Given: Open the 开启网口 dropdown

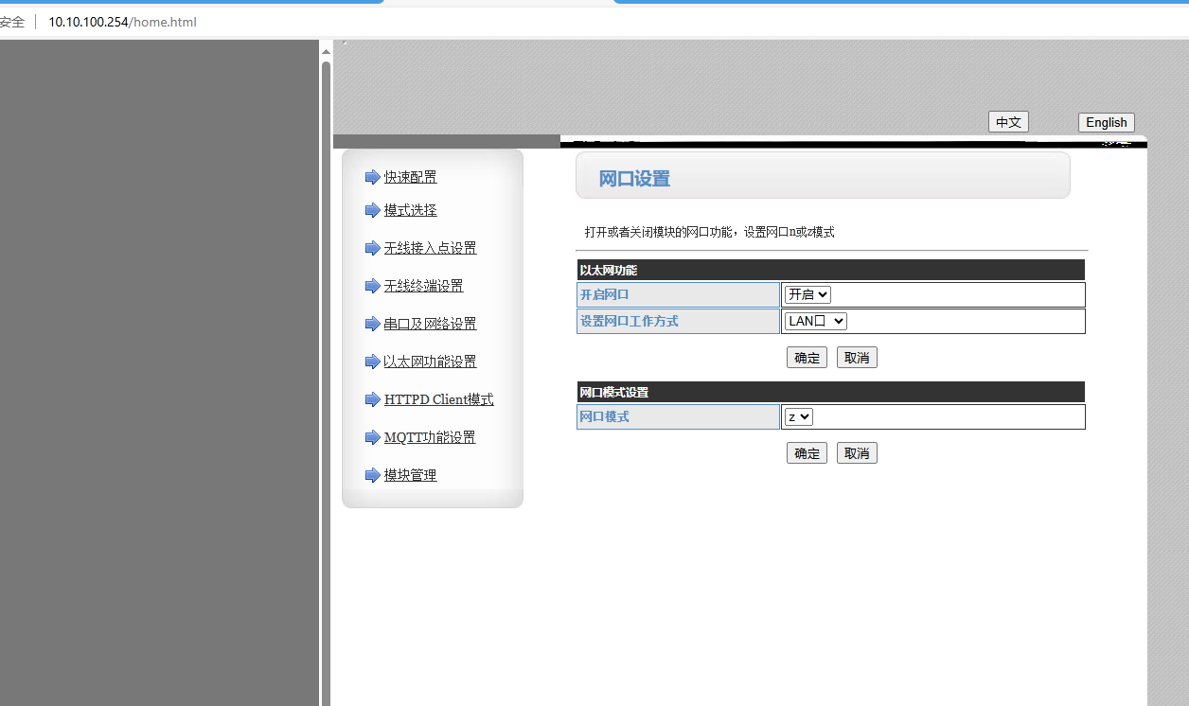Looking at the screenshot, I should click(x=807, y=295).
